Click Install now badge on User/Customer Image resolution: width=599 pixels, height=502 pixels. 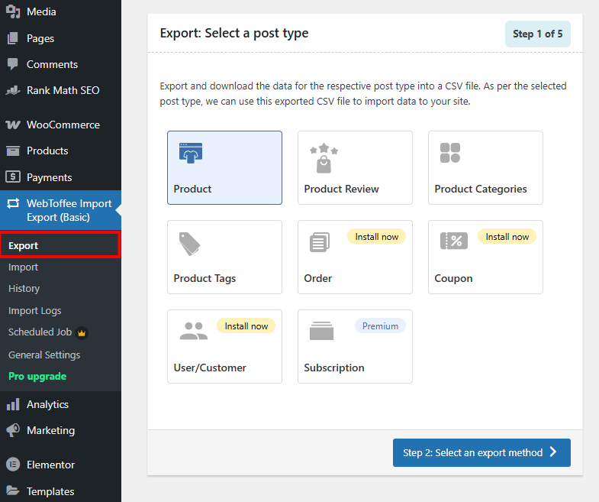[246, 326]
